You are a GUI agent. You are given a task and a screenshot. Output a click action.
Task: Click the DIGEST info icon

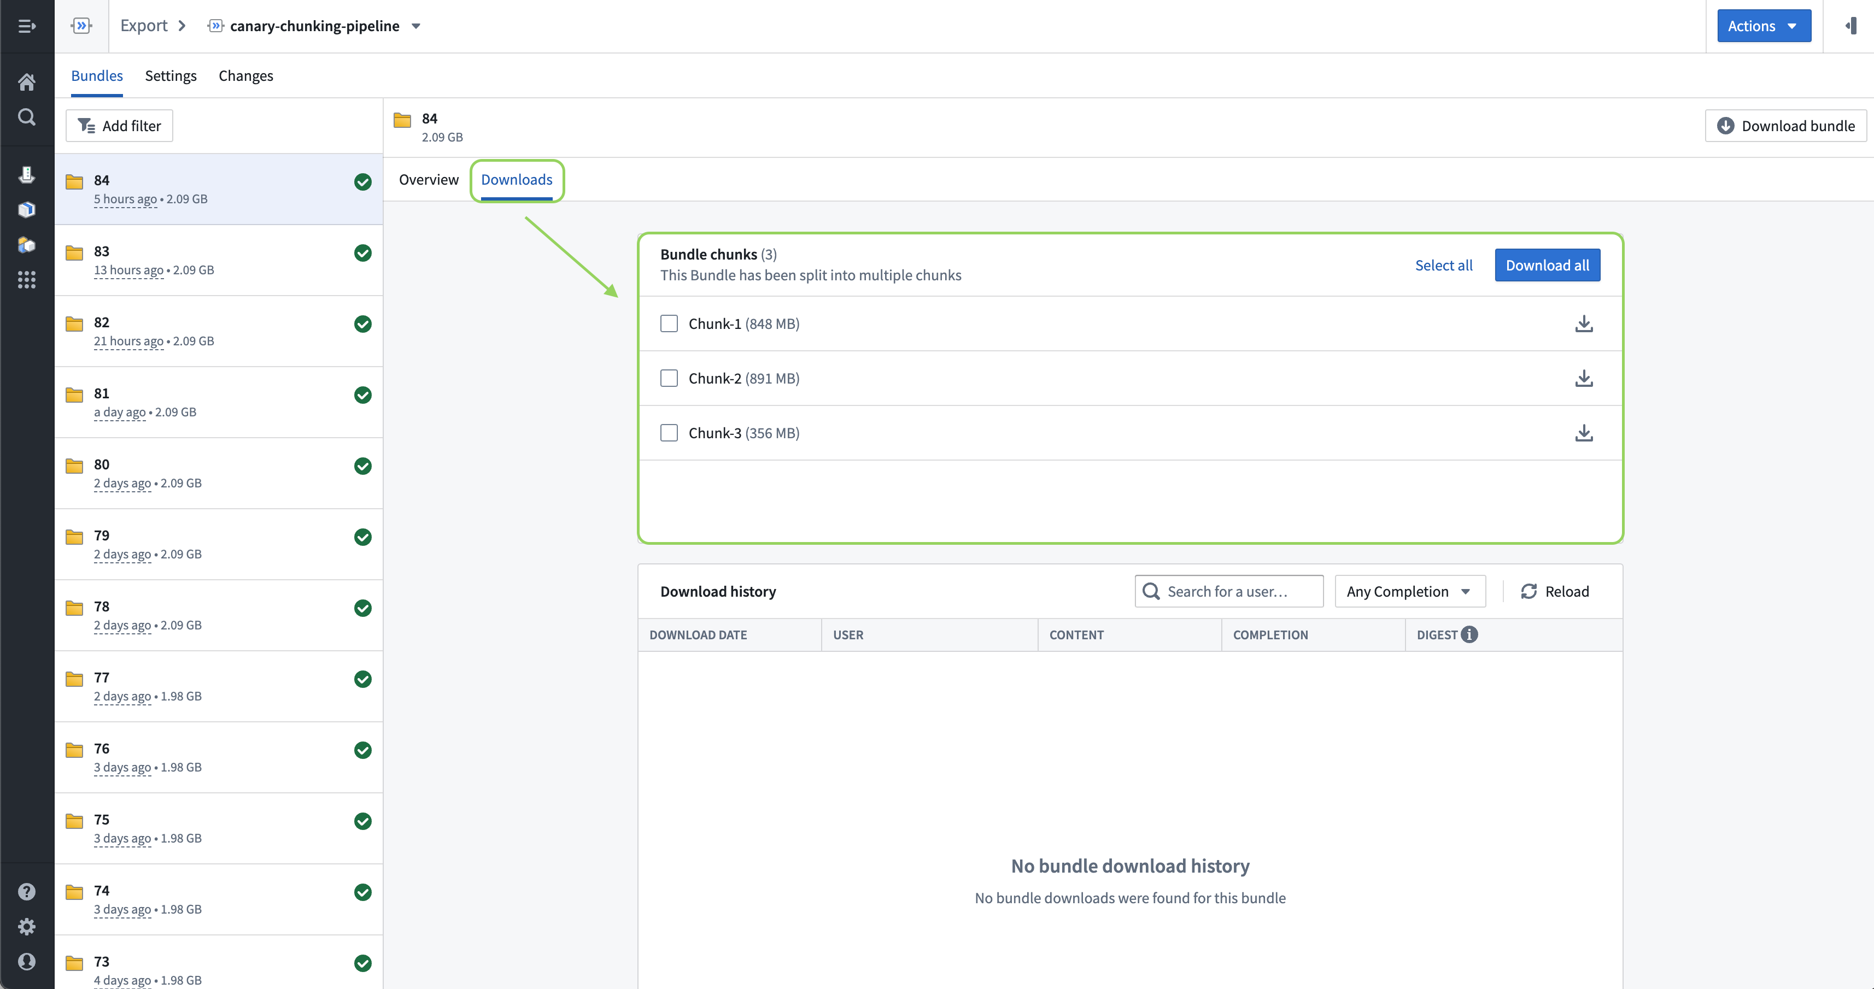1469,635
